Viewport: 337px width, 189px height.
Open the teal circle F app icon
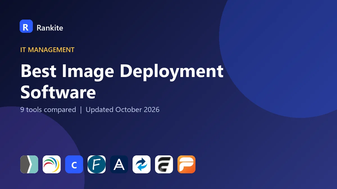point(97,164)
